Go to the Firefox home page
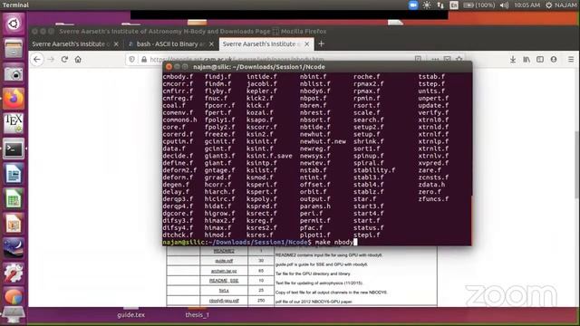The height and width of the screenshot is (326, 580). (x=78, y=59)
